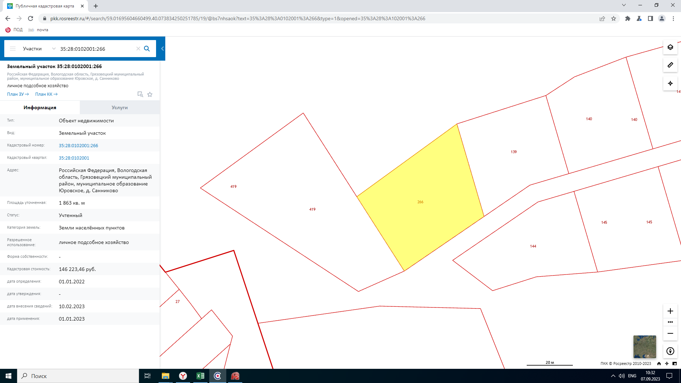Reset map orientation with compass icon

click(x=670, y=351)
